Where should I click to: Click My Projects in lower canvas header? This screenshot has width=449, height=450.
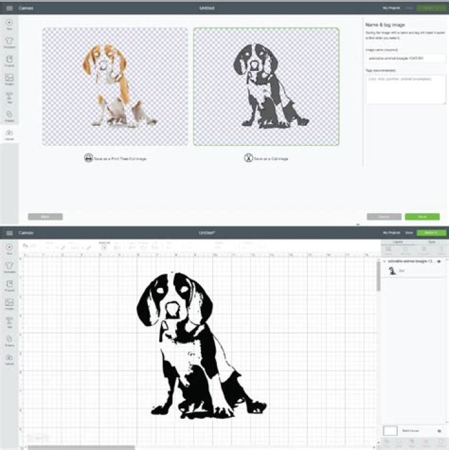pyautogui.click(x=391, y=232)
